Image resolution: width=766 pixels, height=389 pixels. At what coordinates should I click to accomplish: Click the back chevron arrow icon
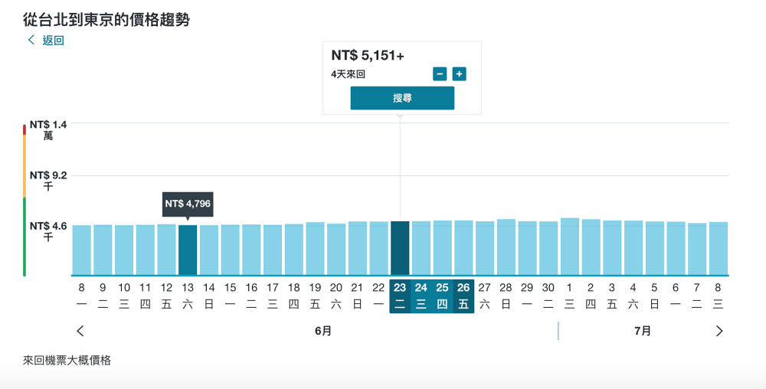(31, 40)
